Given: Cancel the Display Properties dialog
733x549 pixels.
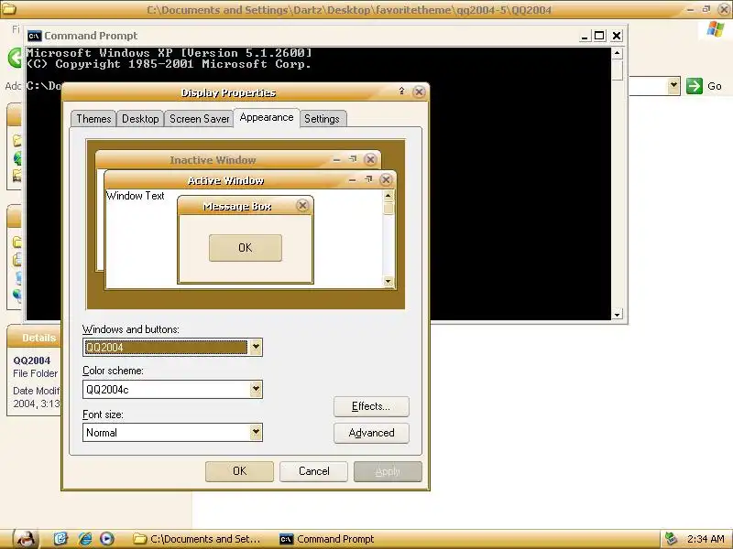Looking at the screenshot, I should (x=313, y=471).
